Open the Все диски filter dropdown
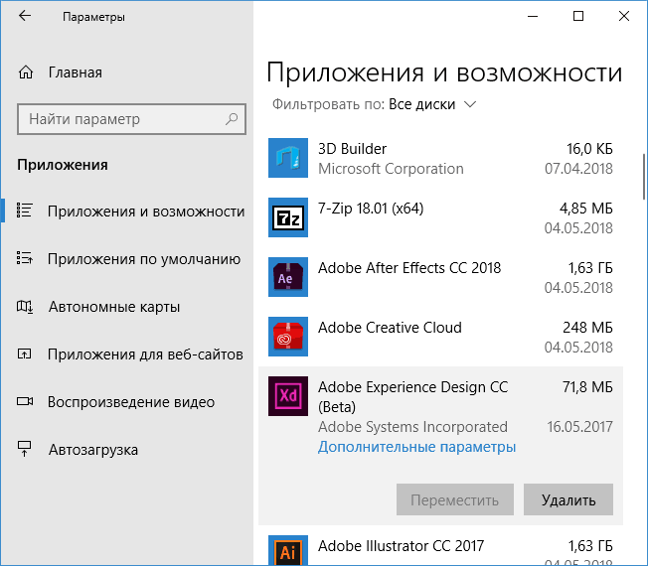648x566 pixels. (432, 104)
